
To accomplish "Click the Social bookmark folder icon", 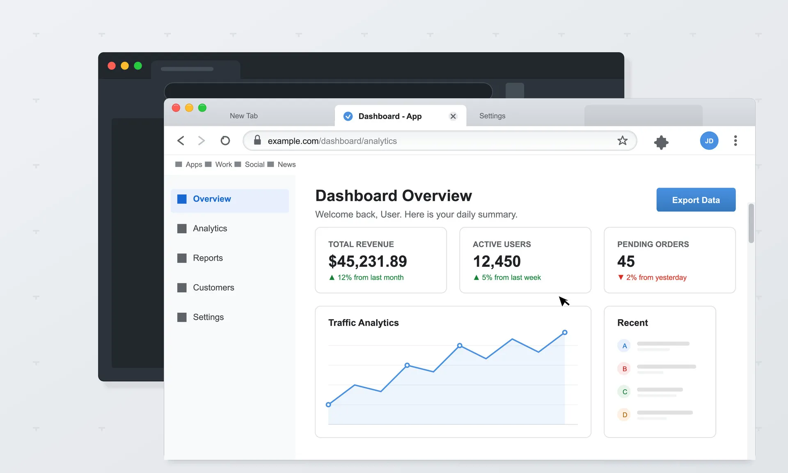I will click(238, 164).
